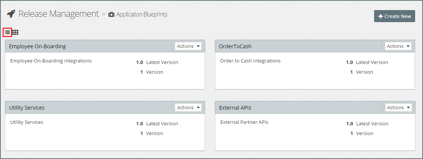Click the plus icon in Create New
The height and width of the screenshot is (159, 423).
[x=381, y=16]
